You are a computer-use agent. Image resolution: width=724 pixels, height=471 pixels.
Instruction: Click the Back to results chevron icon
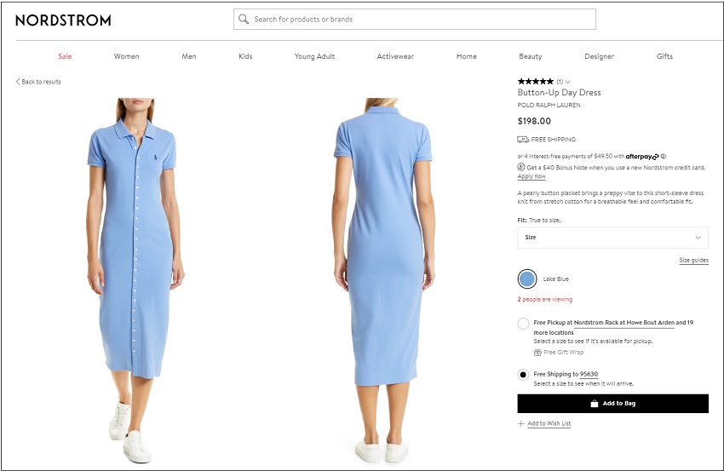(x=18, y=82)
